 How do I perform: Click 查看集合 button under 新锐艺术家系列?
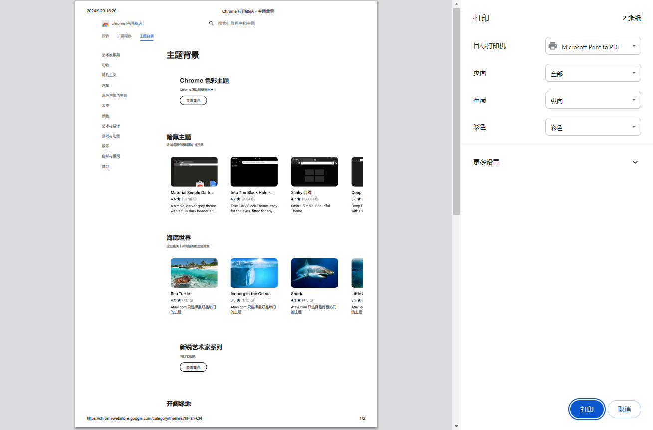tap(193, 367)
